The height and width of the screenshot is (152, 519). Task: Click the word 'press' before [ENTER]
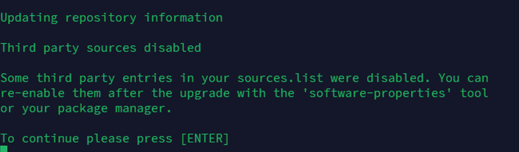(x=154, y=139)
